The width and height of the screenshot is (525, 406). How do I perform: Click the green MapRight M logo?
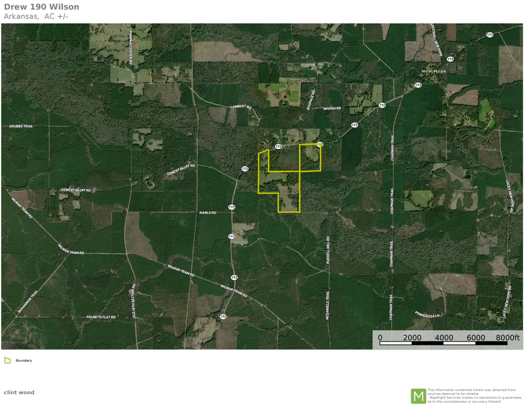pyautogui.click(x=418, y=396)
